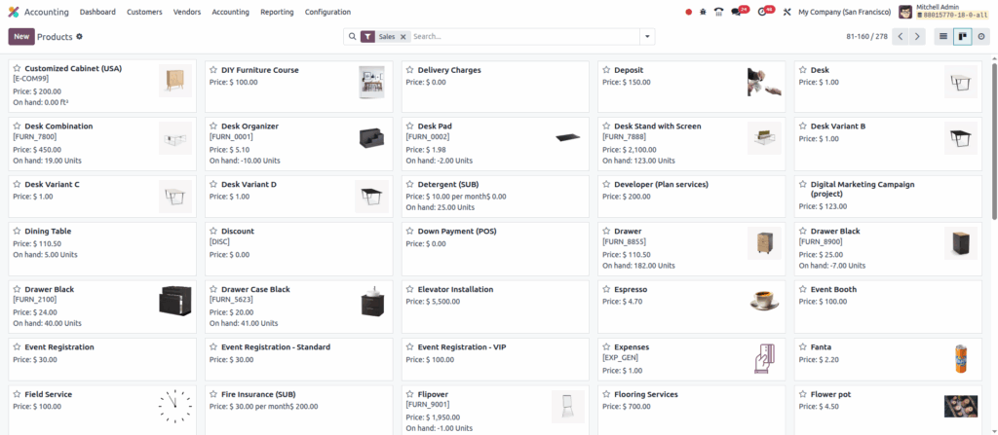This screenshot has width=998, height=435.
Task: Open Digital Marketing Campaign (project) product
Action: [x=888, y=197]
